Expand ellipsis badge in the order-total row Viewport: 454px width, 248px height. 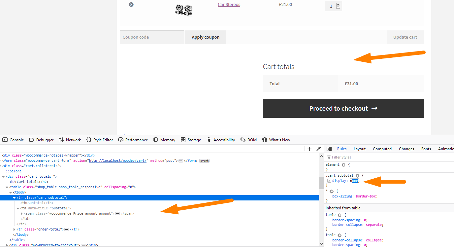point(66,230)
